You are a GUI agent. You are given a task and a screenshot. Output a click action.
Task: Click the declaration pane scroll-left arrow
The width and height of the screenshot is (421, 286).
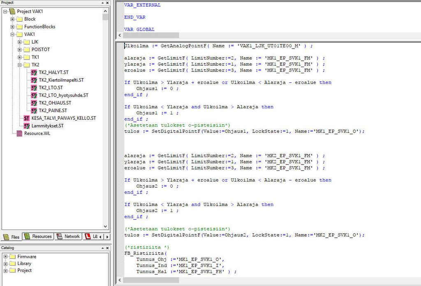point(120,35)
